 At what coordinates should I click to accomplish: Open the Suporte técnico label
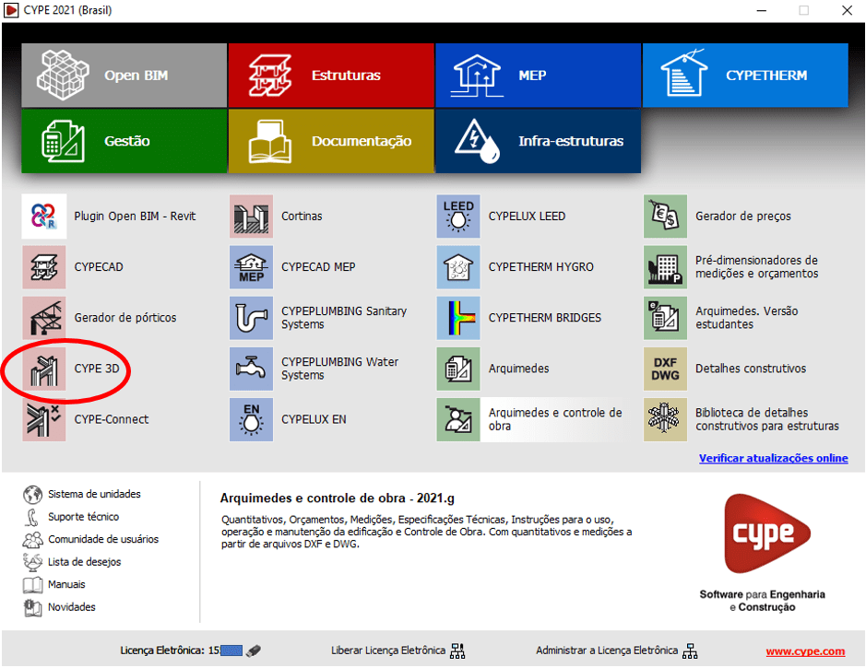pyautogui.click(x=83, y=517)
